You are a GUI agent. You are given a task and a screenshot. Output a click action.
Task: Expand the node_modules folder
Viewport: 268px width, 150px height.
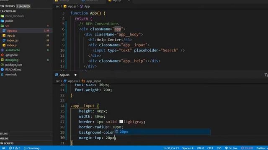click(x=15, y=16)
